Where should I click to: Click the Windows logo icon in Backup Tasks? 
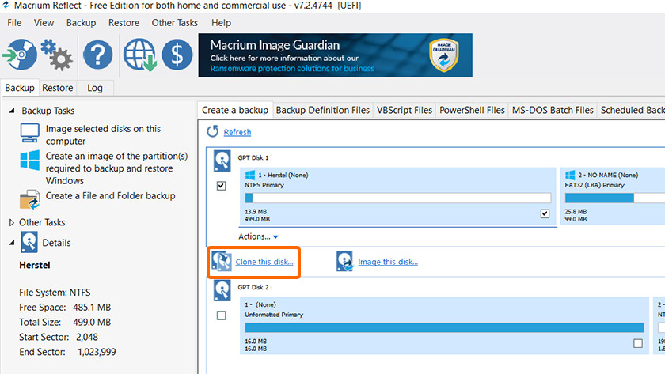[30, 160]
